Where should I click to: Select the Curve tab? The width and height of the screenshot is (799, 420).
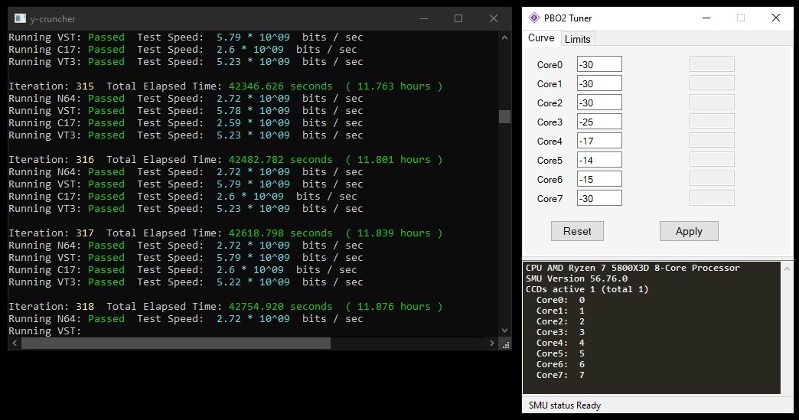(x=541, y=38)
